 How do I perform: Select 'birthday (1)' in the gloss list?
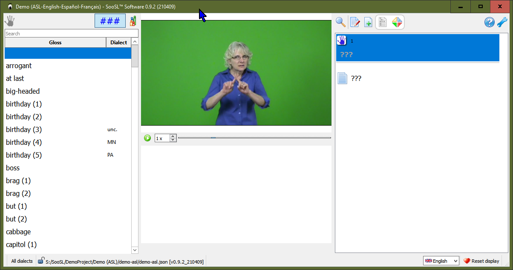coord(68,104)
